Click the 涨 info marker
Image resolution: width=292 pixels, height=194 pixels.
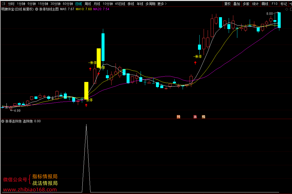pyautogui.click(x=195, y=117)
